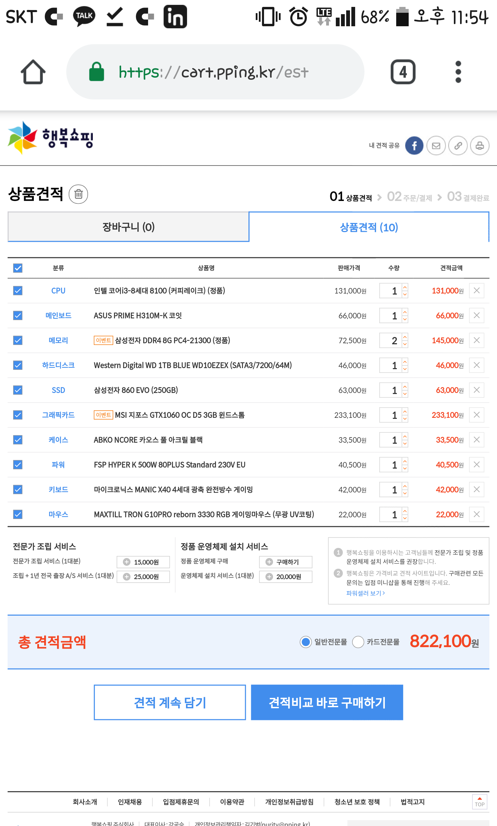Click the quantity stepper for 메모리
The height and width of the screenshot is (826, 497).
[x=405, y=340]
